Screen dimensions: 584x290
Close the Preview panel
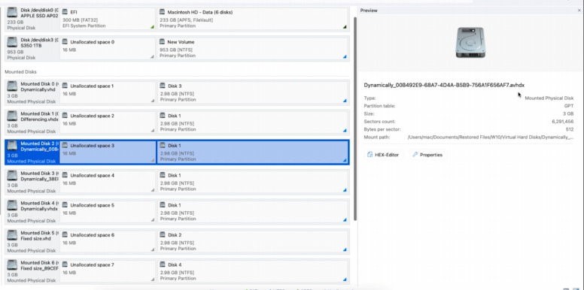click(x=579, y=11)
